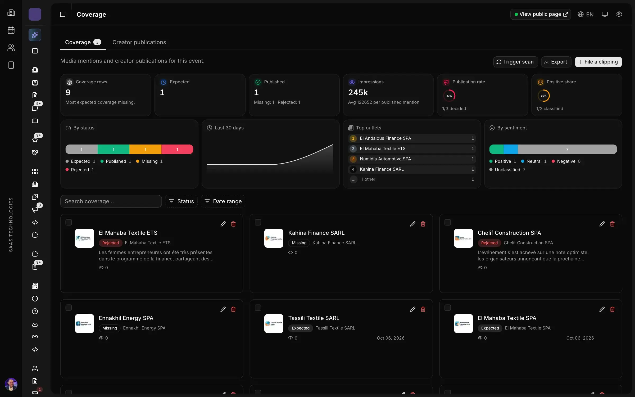This screenshot has width=635, height=397.
Task: Delete the Ennakhil Energy SPA card
Action: (x=233, y=309)
